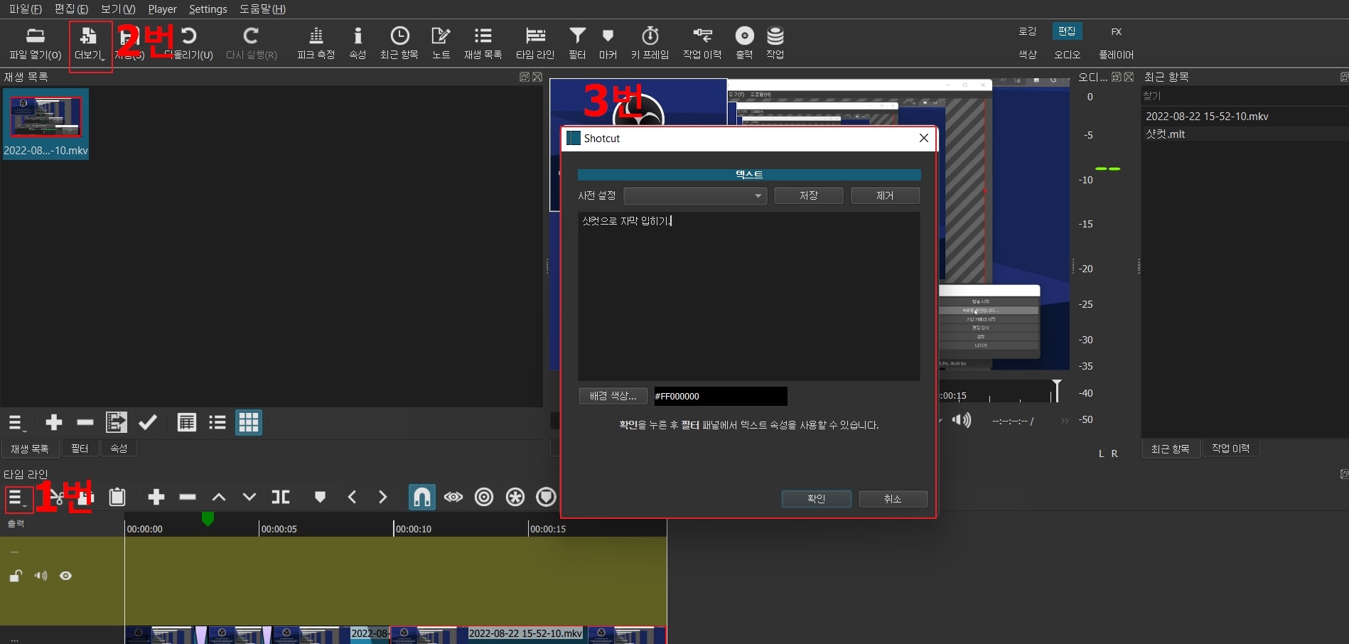Click the timeline paste clipboard icon
The image size is (1349, 644).
[117, 497]
